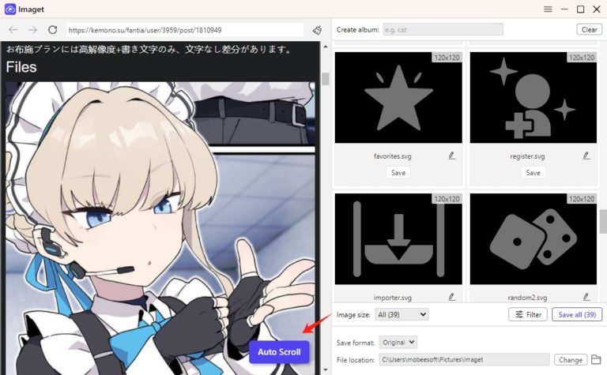Save the favorites.svg image
The height and width of the screenshot is (375, 607).
coord(398,173)
